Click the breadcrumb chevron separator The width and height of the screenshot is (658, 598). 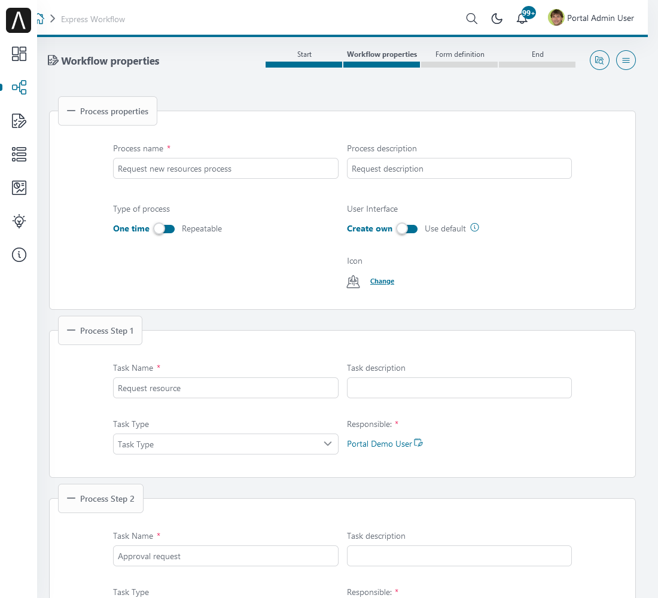click(x=53, y=19)
